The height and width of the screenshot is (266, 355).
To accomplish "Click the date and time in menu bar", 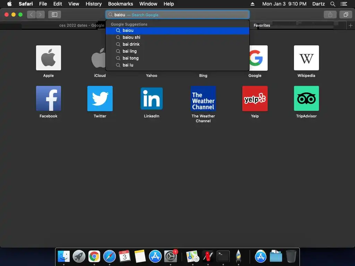I will [x=284, y=4].
